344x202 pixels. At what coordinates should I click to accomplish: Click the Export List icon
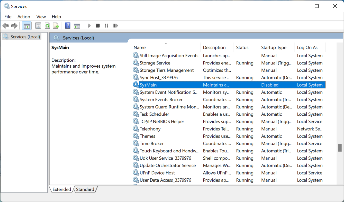click(56, 25)
